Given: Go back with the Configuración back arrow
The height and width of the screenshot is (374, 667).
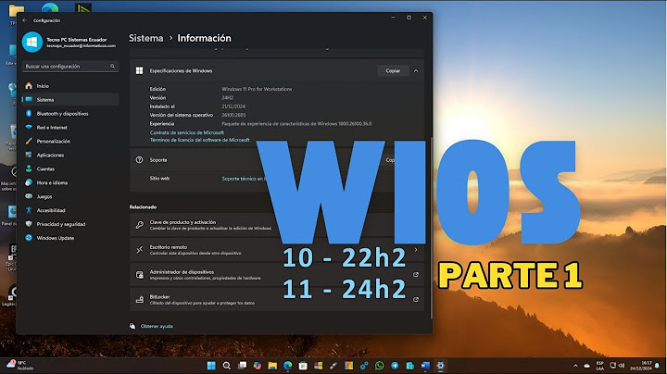Looking at the screenshot, I should click(x=24, y=20).
